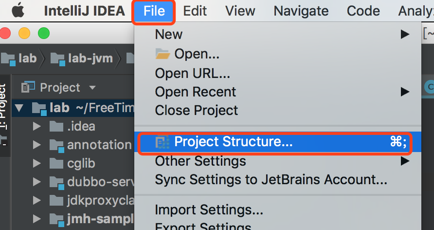This screenshot has height=230, width=434.
Task: Collapse the lab root project node
Action: 19,108
